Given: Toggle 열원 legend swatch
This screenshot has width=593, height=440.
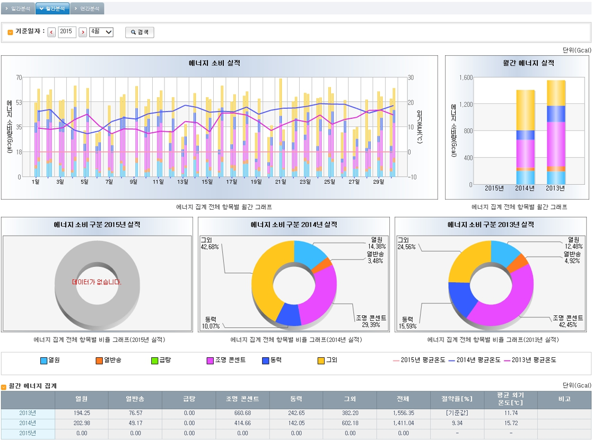Looking at the screenshot, I should click(44, 361).
